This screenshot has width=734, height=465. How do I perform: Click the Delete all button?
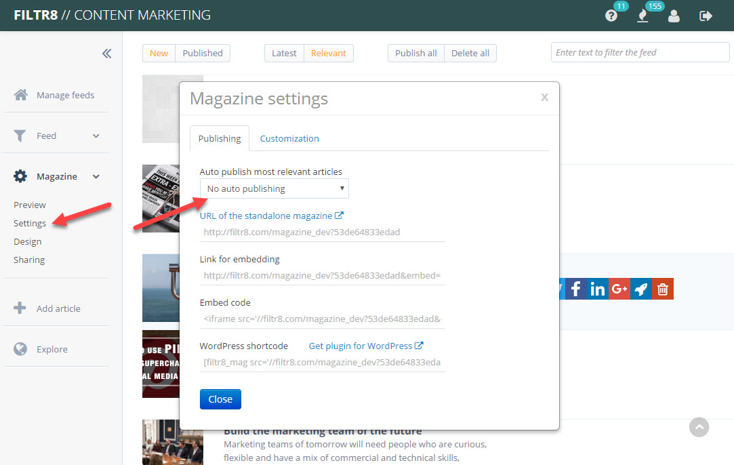470,54
